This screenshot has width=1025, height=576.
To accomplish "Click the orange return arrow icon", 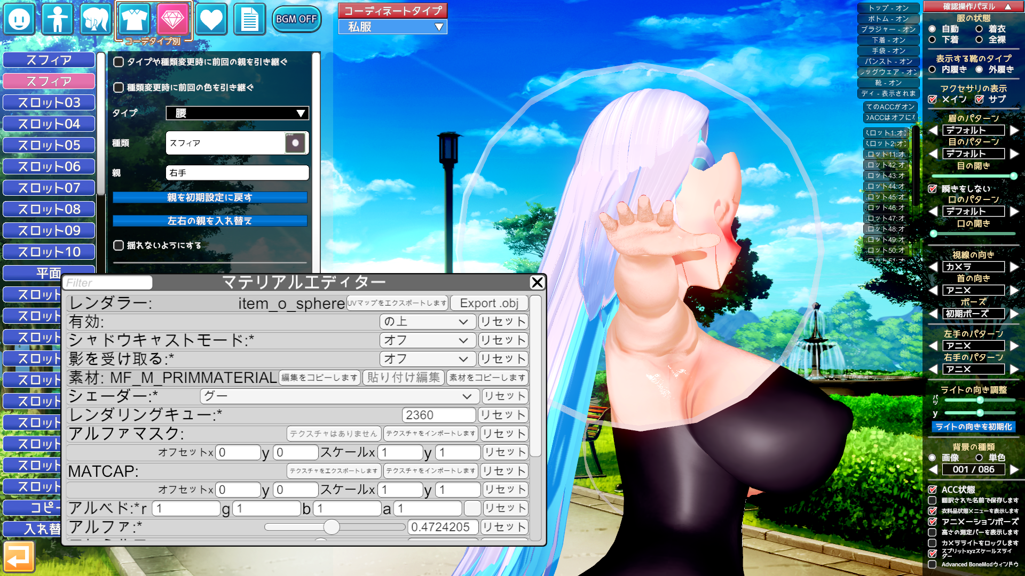I will [x=19, y=557].
